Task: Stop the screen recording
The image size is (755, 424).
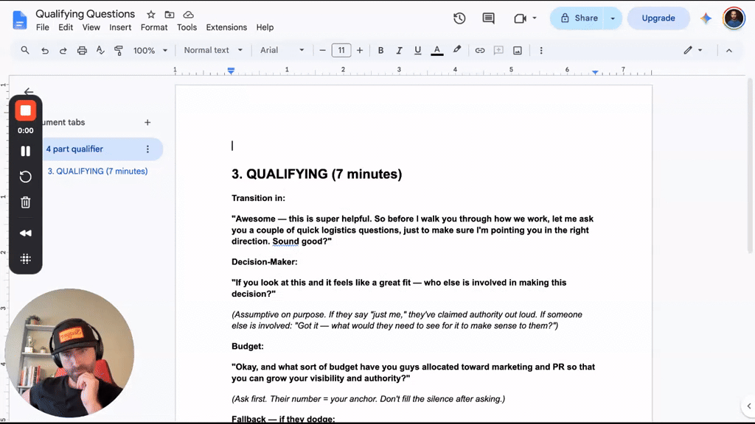Action: tap(26, 110)
